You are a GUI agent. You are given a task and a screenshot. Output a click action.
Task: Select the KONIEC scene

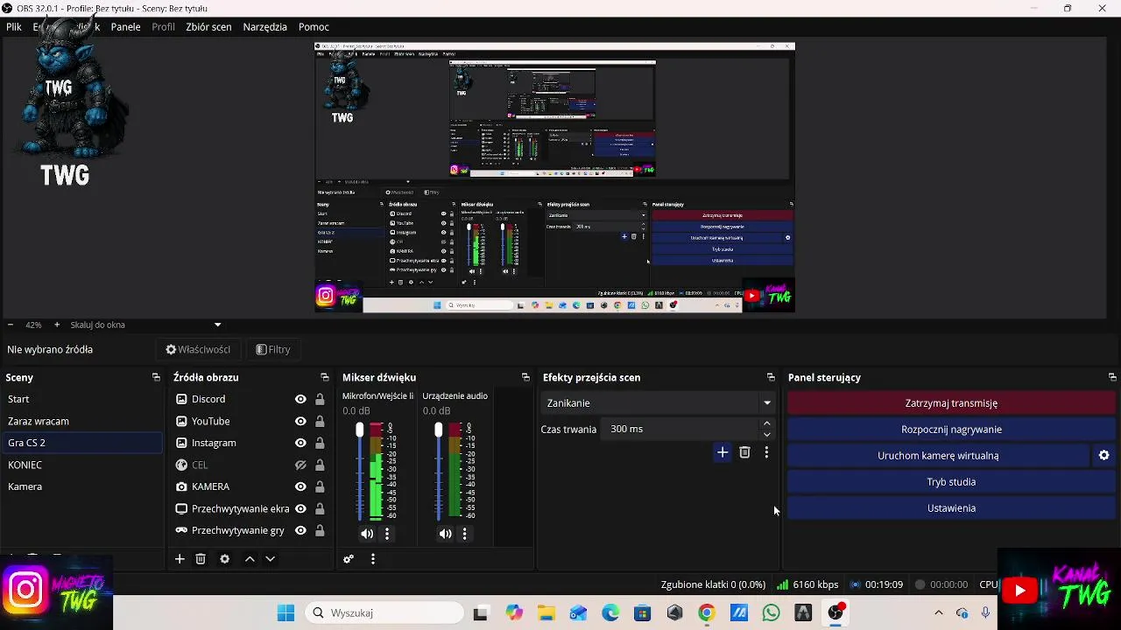(x=81, y=465)
